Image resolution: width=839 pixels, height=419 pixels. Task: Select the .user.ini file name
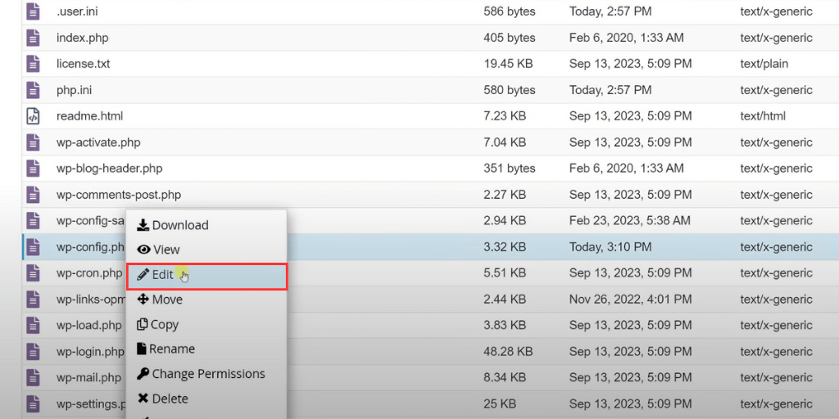77,11
